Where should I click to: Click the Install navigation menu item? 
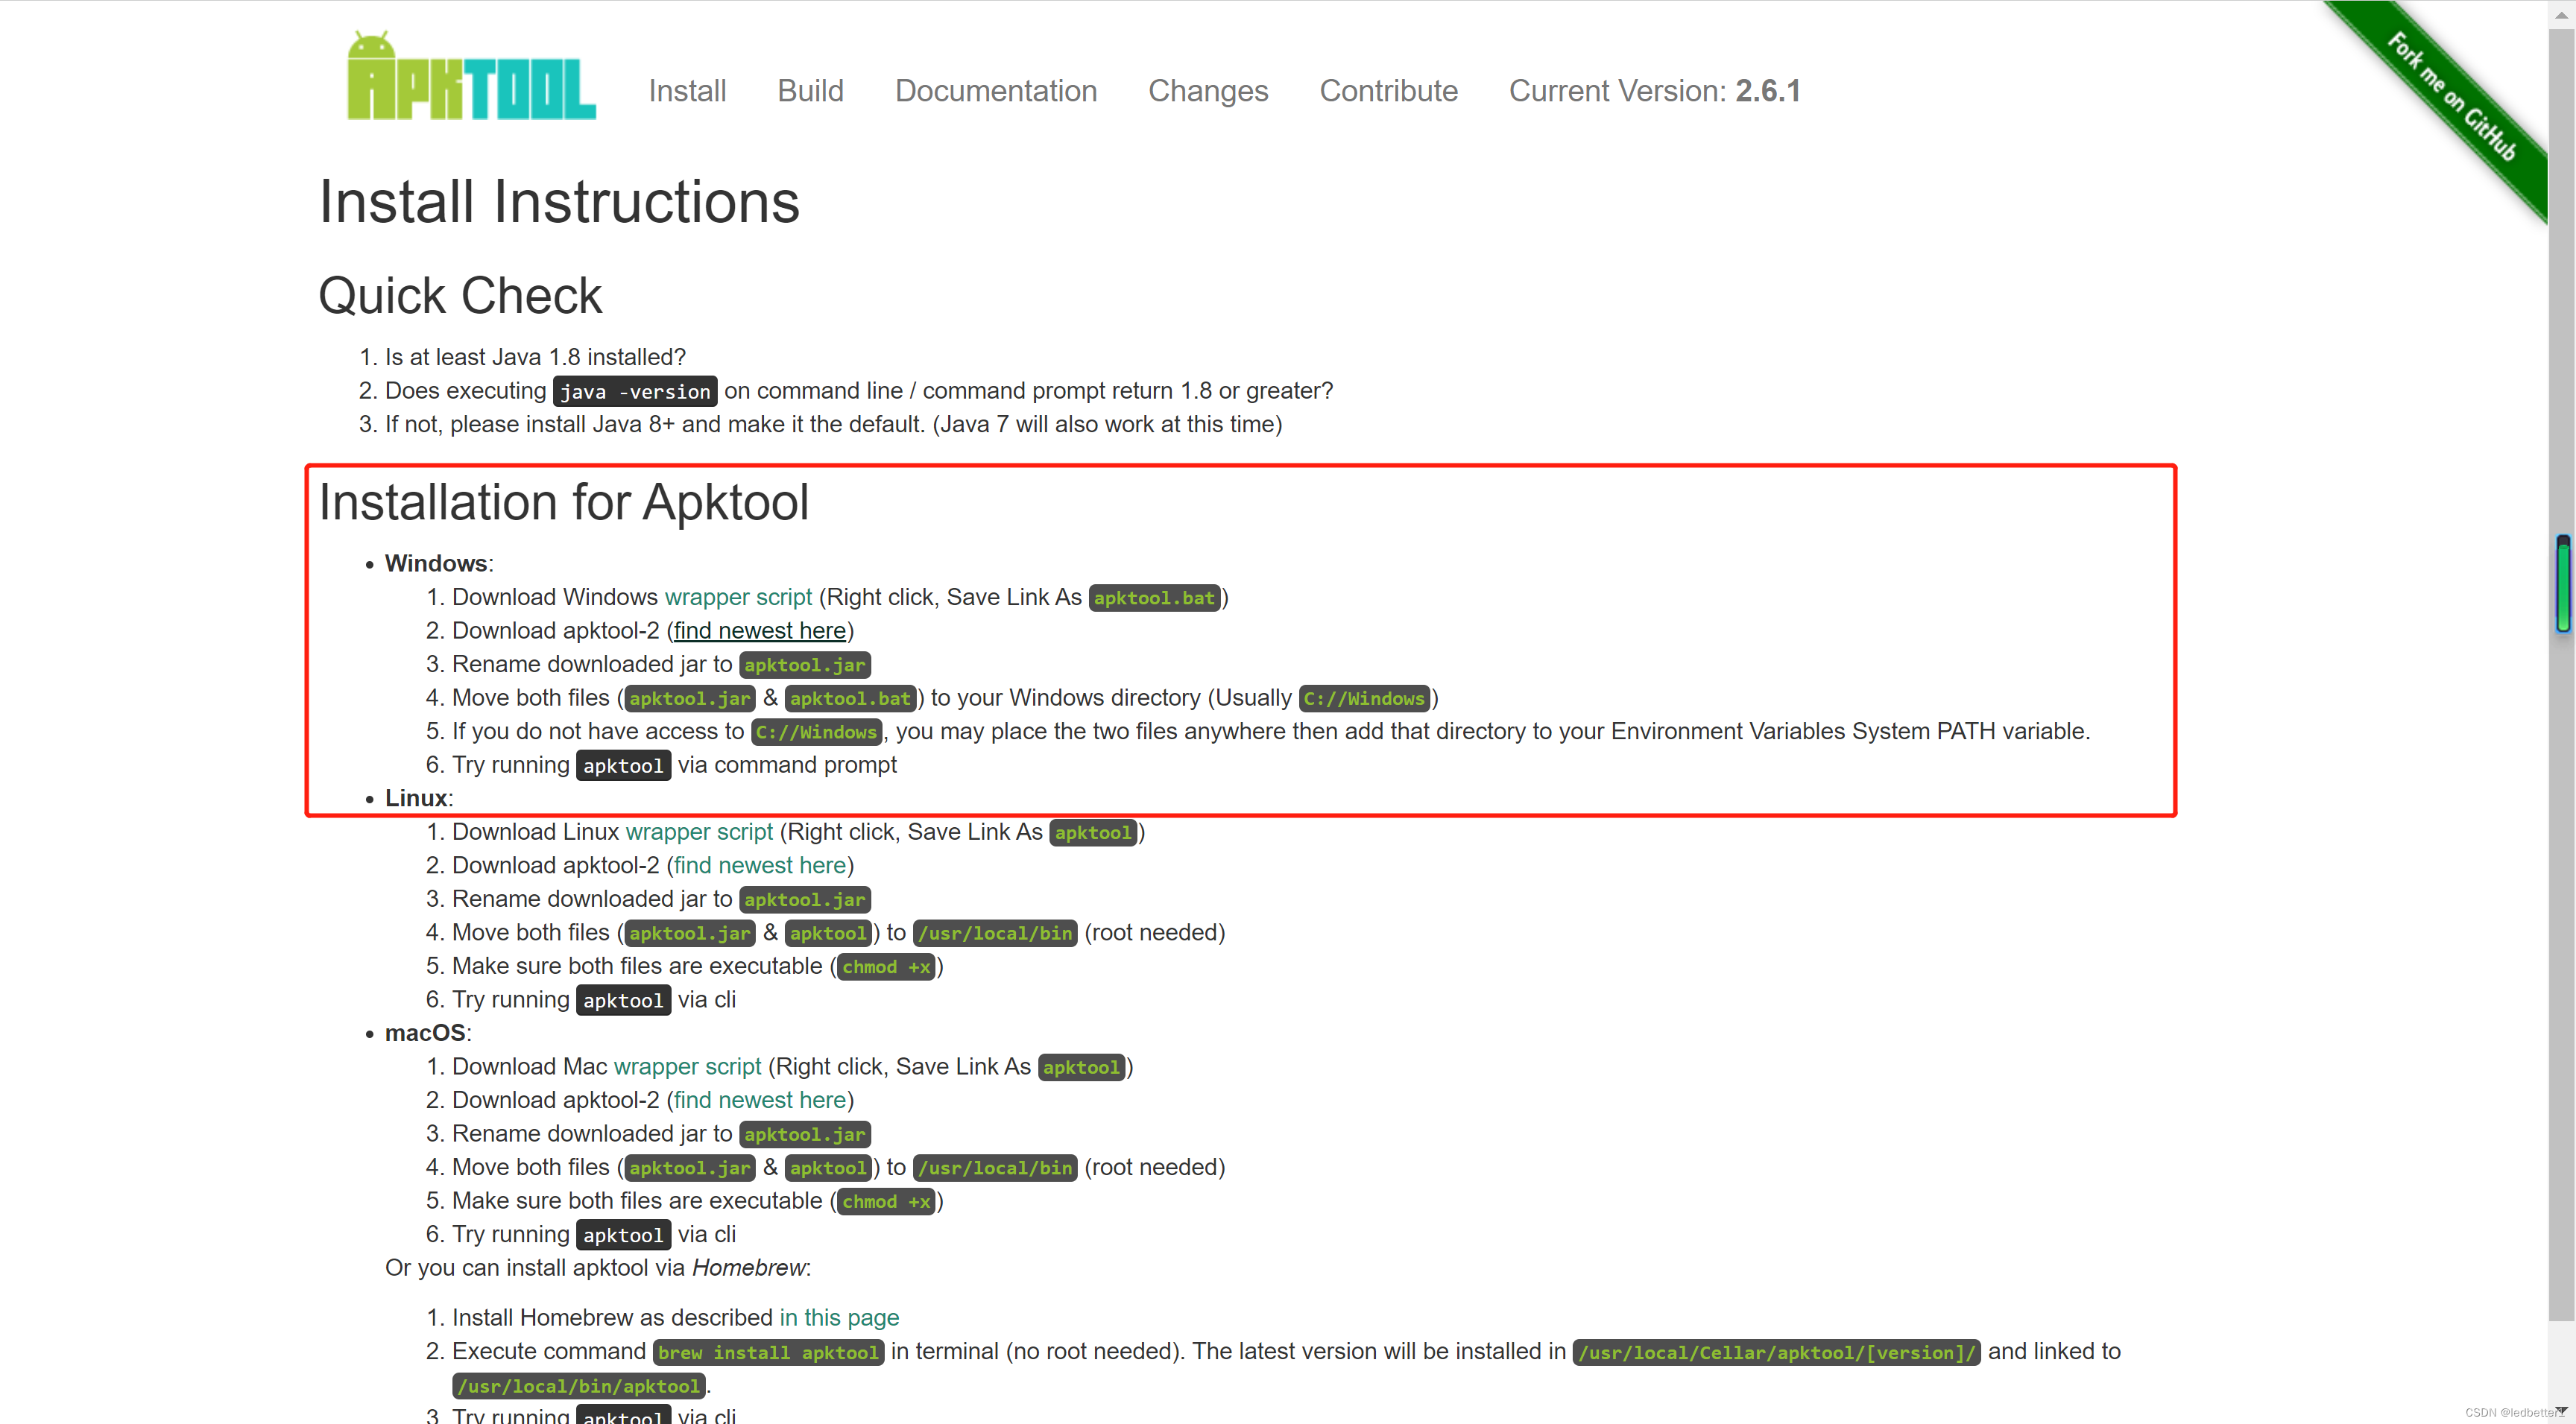(x=687, y=91)
